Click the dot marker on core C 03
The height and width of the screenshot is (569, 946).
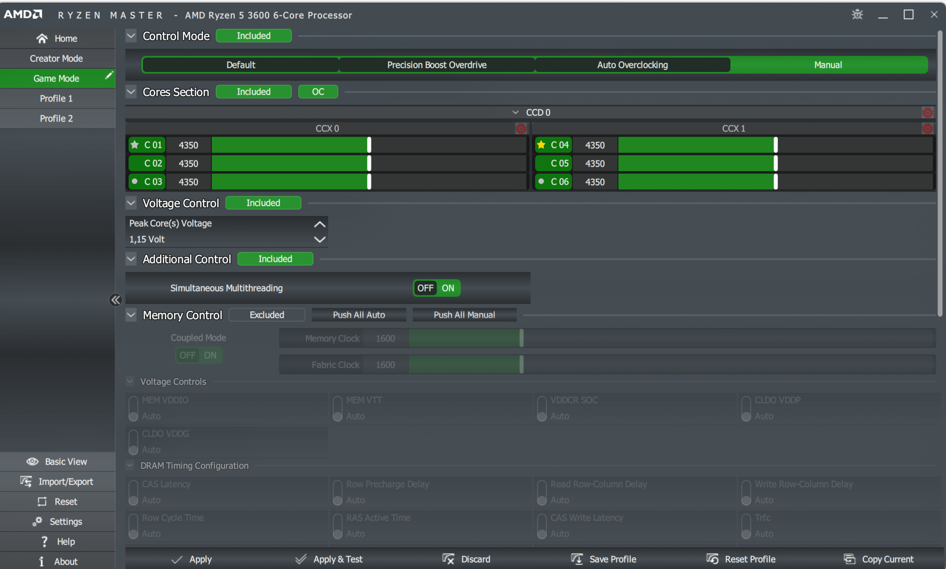[134, 181]
